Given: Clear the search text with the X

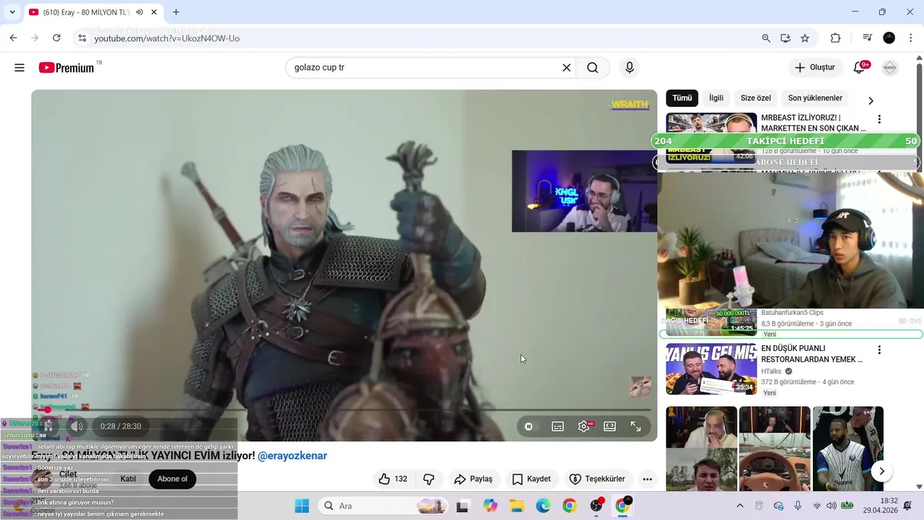Looking at the screenshot, I should [x=567, y=68].
